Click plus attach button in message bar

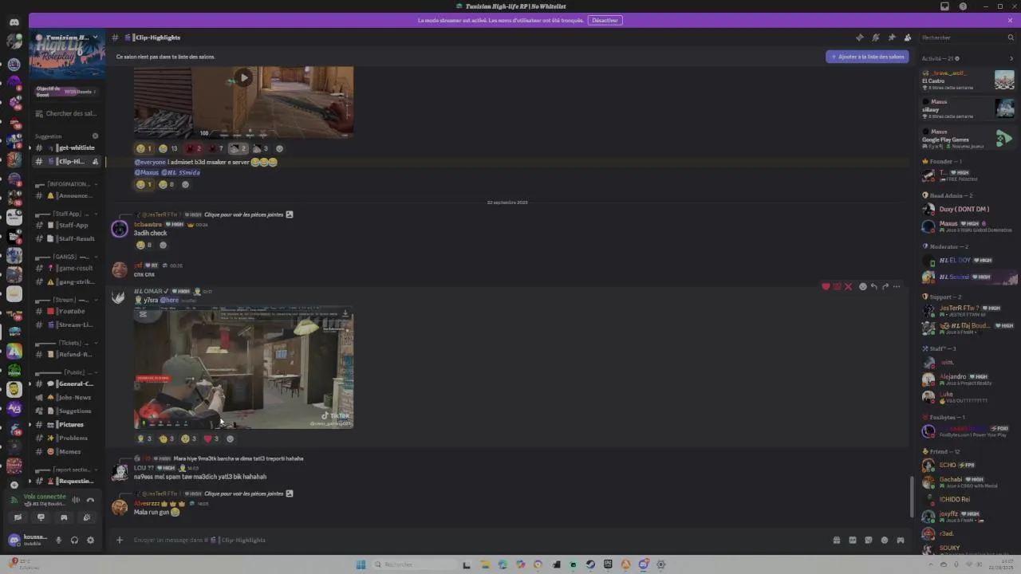(x=120, y=540)
